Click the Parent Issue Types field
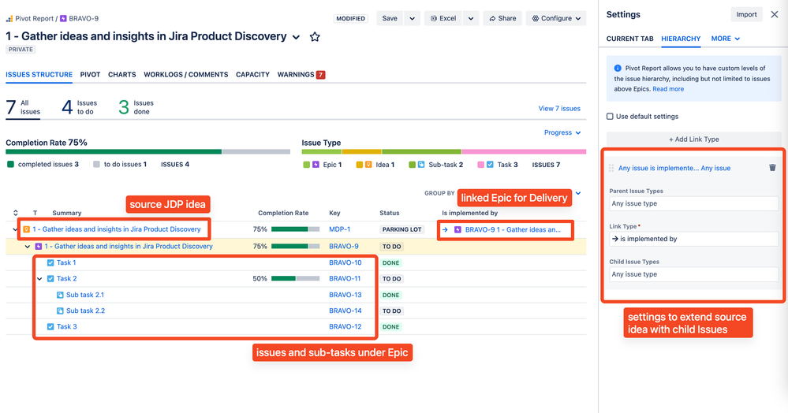The width and height of the screenshot is (788, 413). coord(693,203)
